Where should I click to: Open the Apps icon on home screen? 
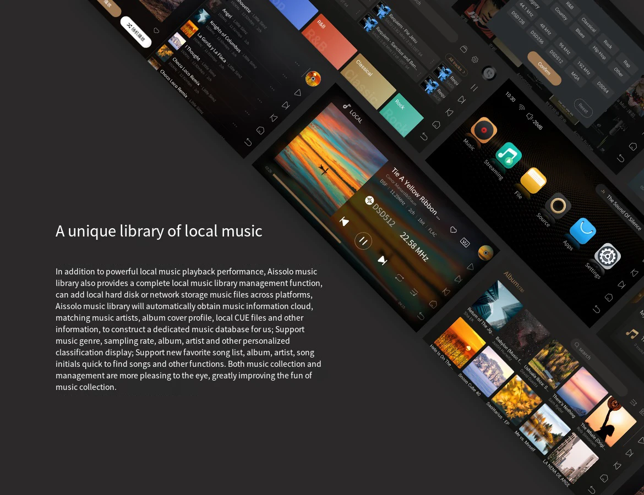[x=583, y=230]
